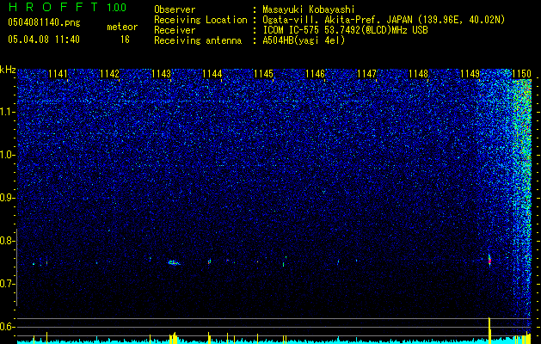Click the 1141 time marker
Image resolution: width=541 pixels, height=344 pixels.
pos(58,74)
